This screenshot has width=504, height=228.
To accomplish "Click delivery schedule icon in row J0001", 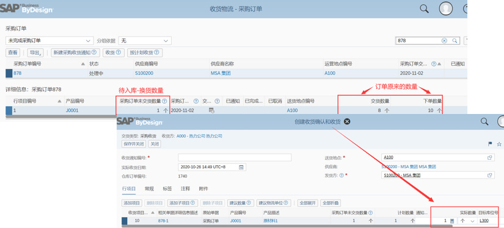I will [x=211, y=110].
